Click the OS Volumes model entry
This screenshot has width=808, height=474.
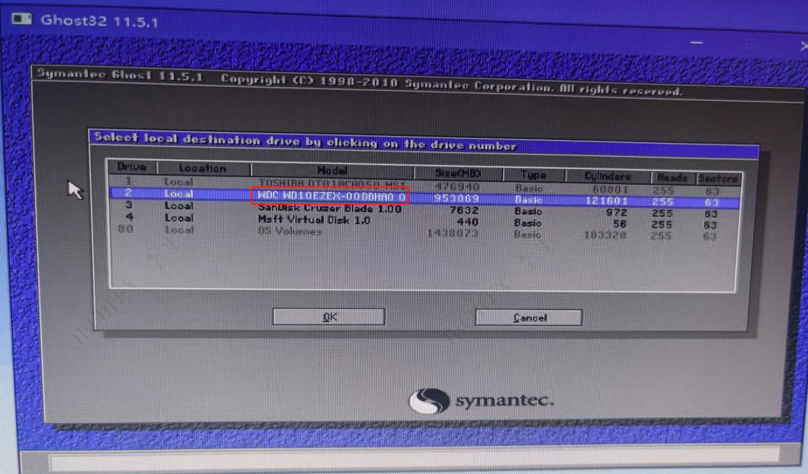coord(290,231)
